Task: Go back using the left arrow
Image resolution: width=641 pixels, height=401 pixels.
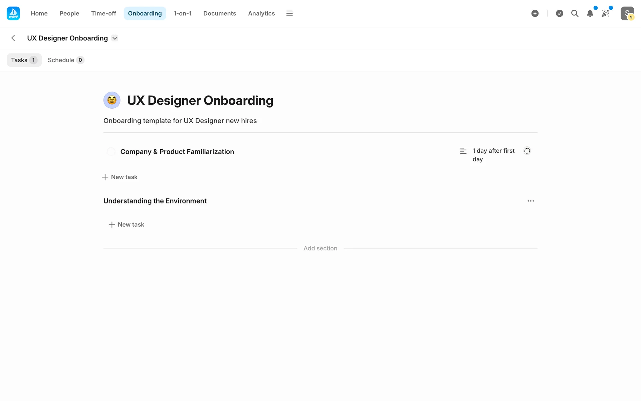Action: (13, 38)
